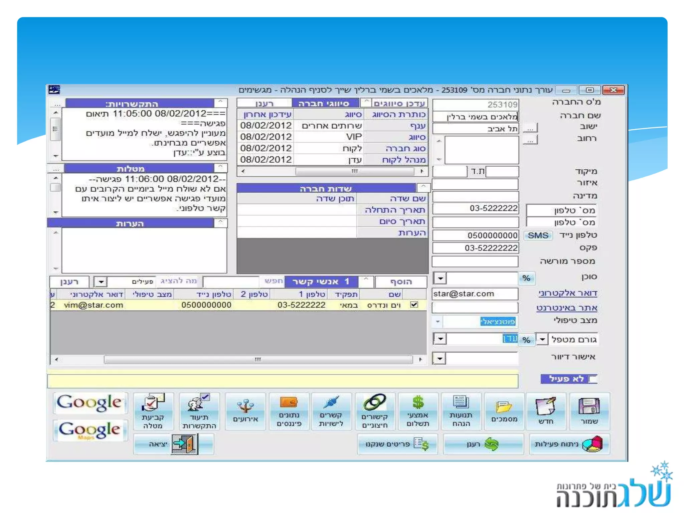684x513 pixels.
Task: Open the agent (סוכן) dropdown arrow
Action: click(x=440, y=278)
